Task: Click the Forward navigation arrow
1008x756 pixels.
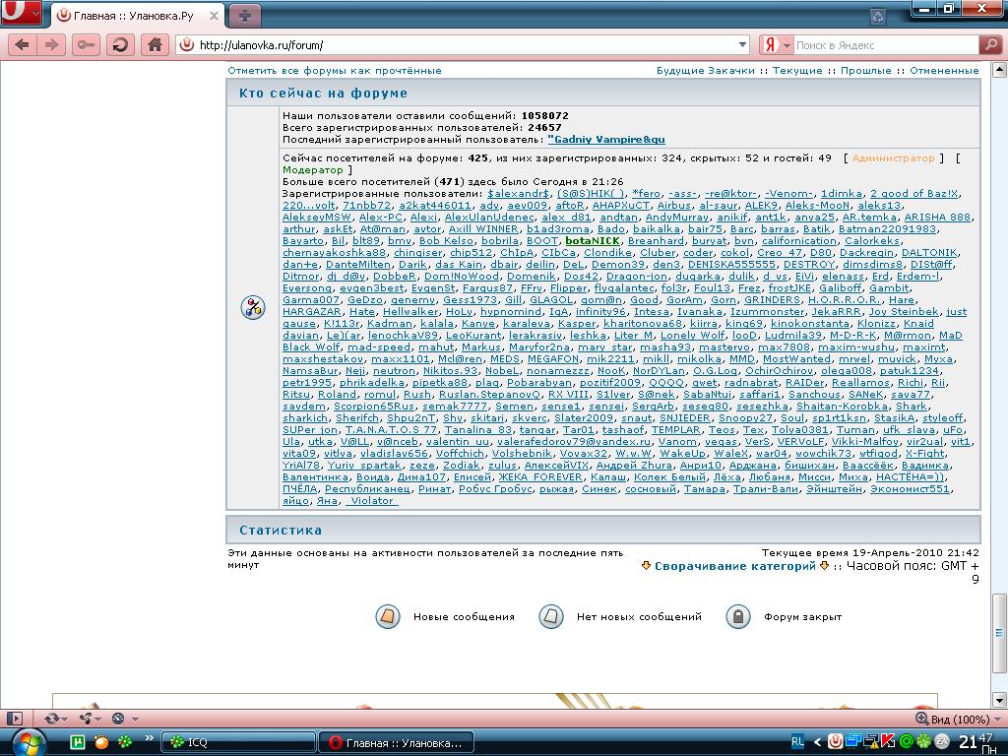Action: 52,45
